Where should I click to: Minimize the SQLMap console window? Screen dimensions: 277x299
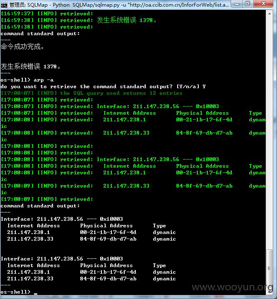coord(237,4)
